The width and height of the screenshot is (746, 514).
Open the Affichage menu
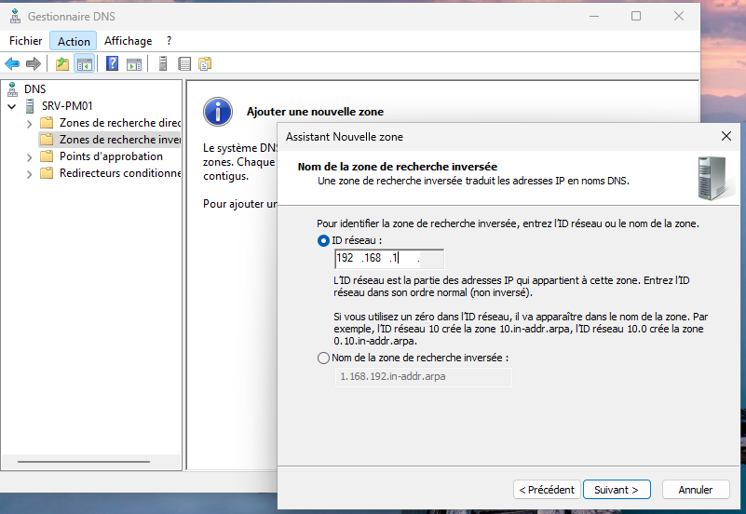pyautogui.click(x=128, y=41)
